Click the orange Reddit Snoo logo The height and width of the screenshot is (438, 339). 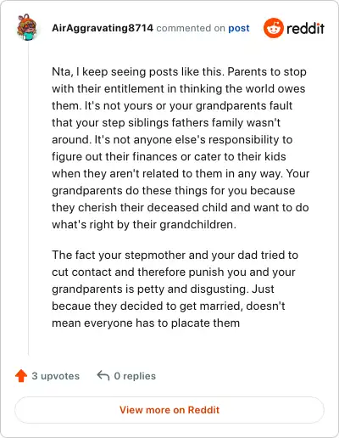(273, 28)
